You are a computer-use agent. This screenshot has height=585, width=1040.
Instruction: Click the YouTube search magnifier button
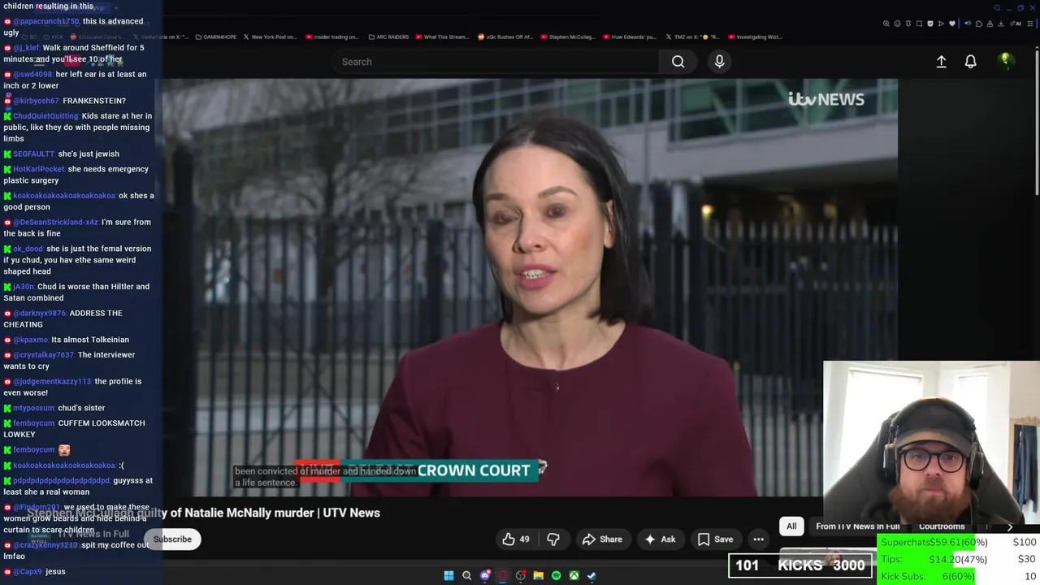tap(678, 62)
